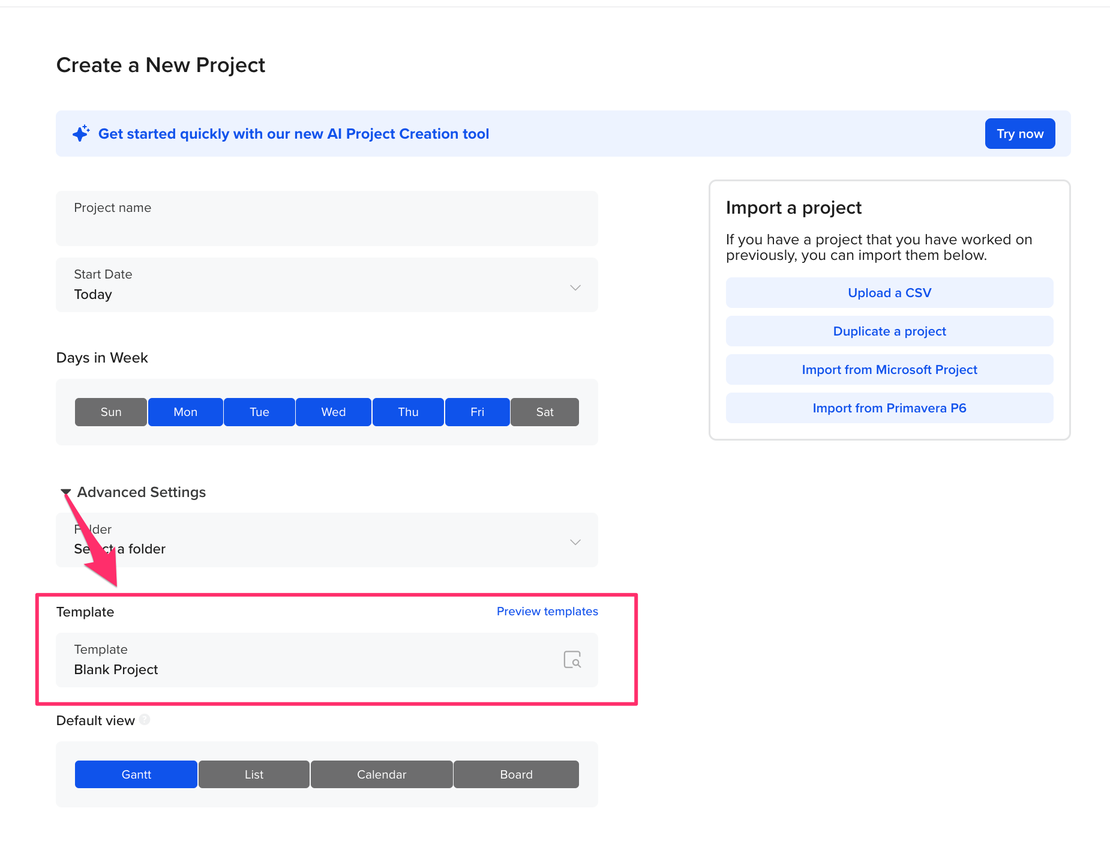Toggle Saturday in Days in Week
Viewport: 1110px width, 856px height.
point(545,412)
